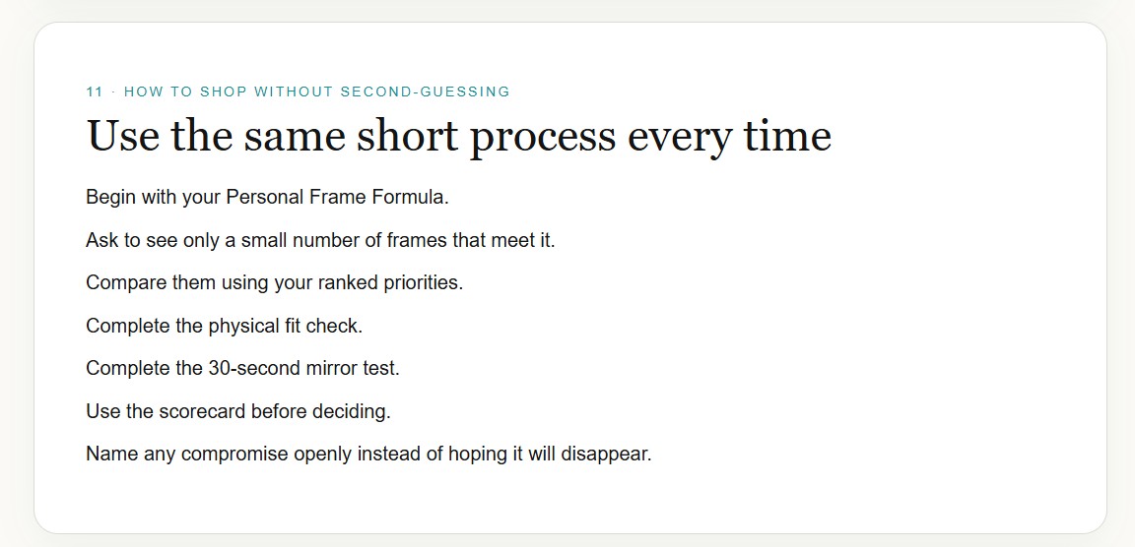
Task: Click the number 11 in the section label
Action: click(95, 91)
